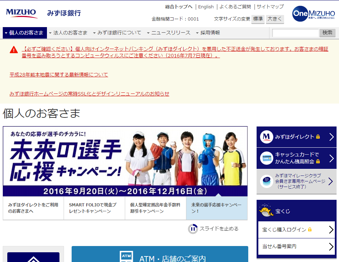Click the red warning triangle icon
This screenshot has width=339, height=262.
coord(14,49)
